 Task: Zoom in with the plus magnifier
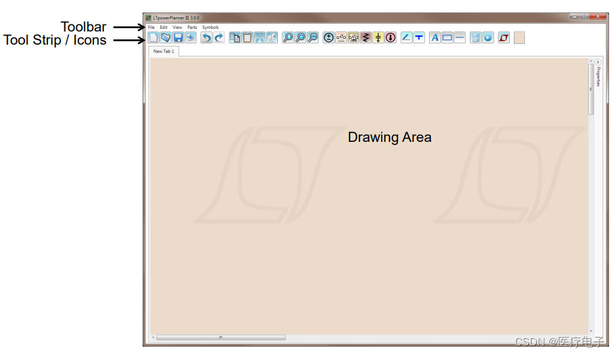pos(288,37)
